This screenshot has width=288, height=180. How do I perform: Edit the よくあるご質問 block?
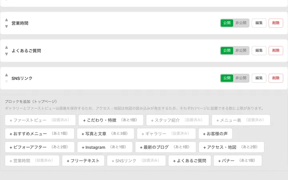[259, 50]
